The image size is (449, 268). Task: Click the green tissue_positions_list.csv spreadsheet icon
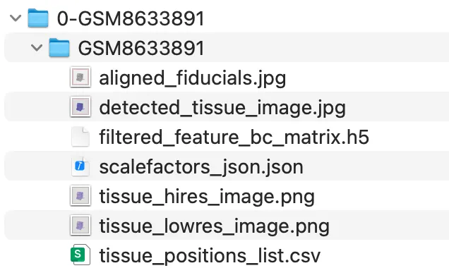(80, 255)
